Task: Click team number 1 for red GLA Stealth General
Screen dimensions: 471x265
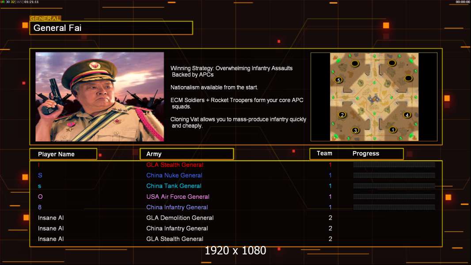Action: pyautogui.click(x=330, y=165)
